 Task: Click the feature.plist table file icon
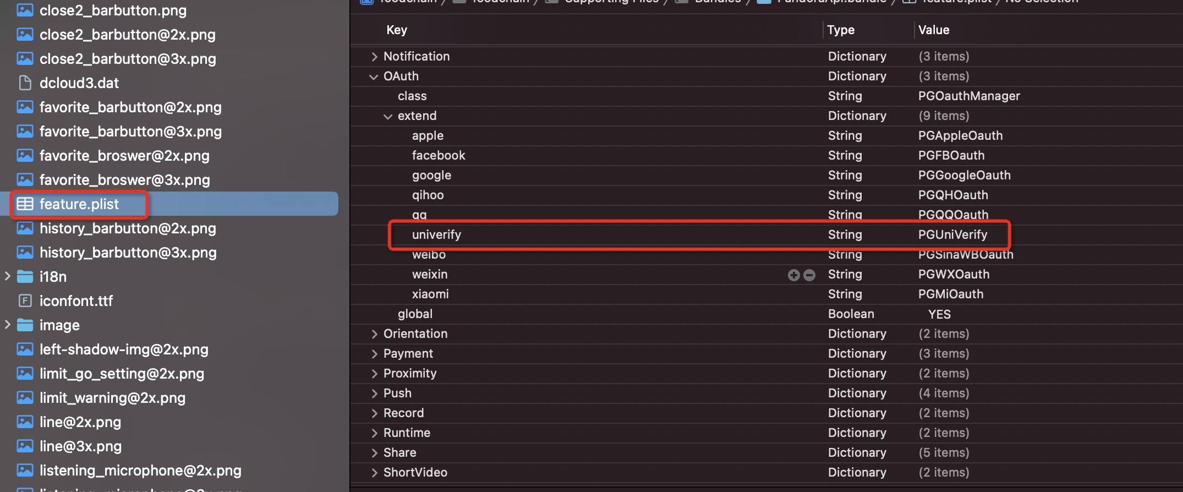tap(25, 204)
